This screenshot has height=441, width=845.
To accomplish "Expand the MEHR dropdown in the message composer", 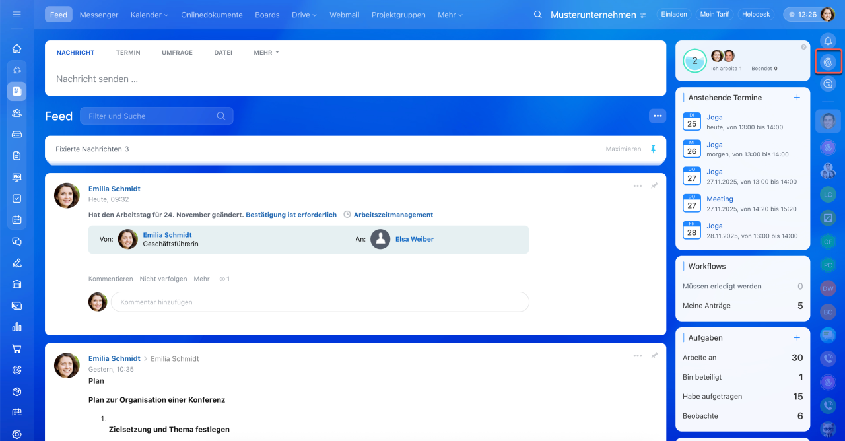I will point(266,53).
